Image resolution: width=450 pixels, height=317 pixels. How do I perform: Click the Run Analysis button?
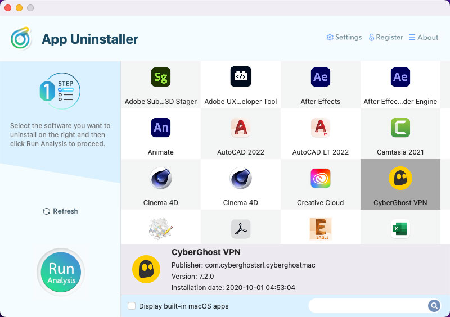(61, 272)
